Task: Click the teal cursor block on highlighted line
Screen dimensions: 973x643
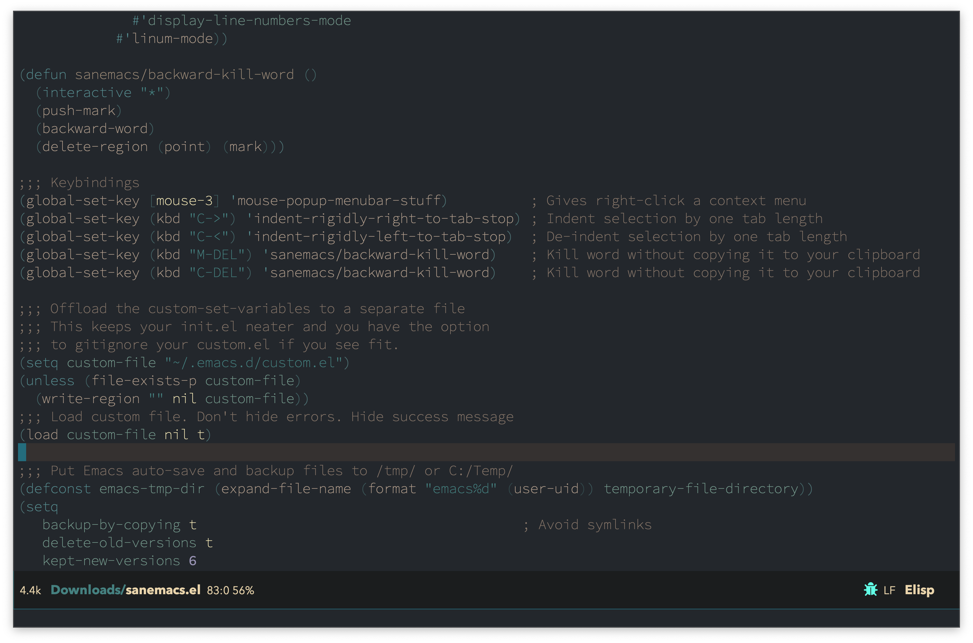Action: (22, 452)
